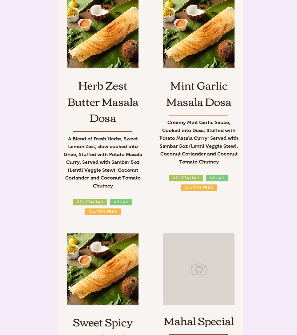Screen dimensions: 297x335
Task: Select the Herb Zest Butter Masala Dosa title
Action: (x=103, y=102)
